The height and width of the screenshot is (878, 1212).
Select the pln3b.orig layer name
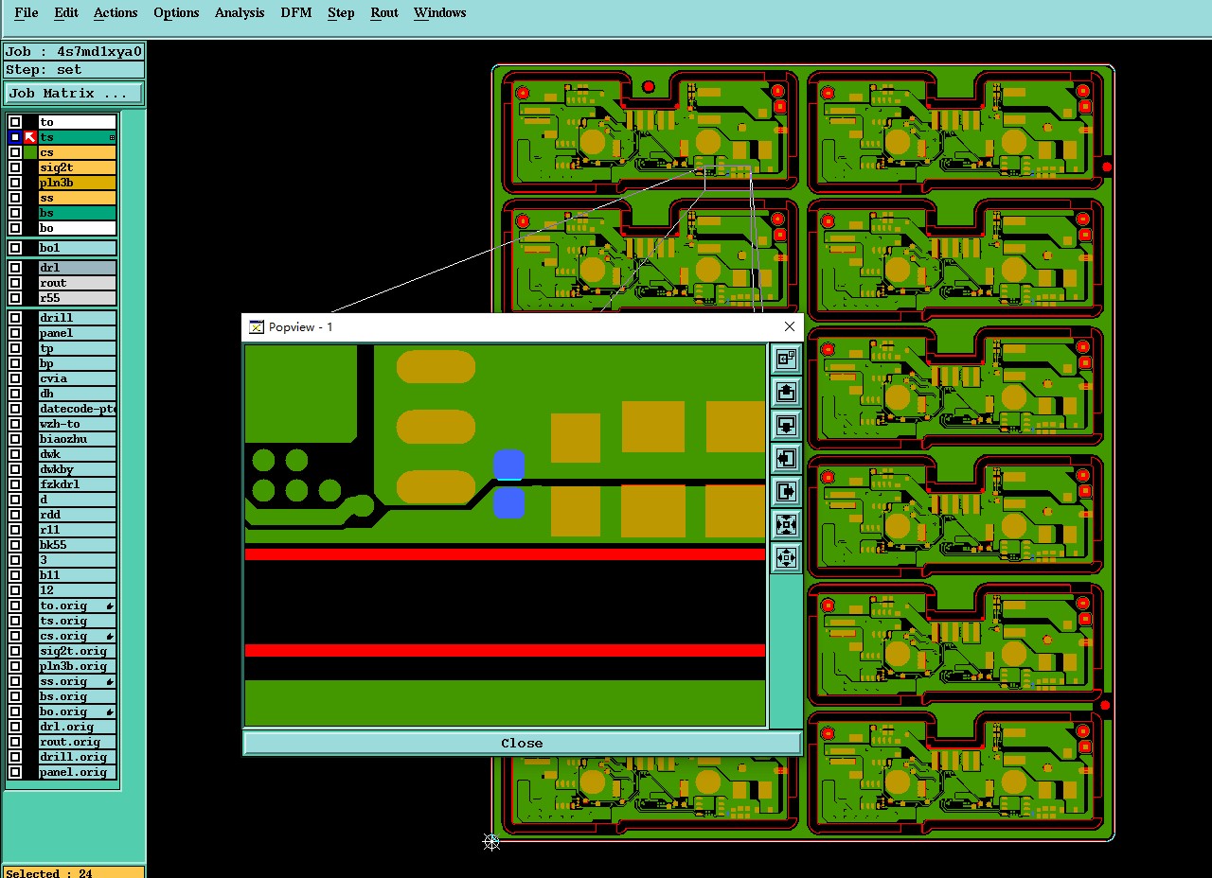[x=77, y=666]
